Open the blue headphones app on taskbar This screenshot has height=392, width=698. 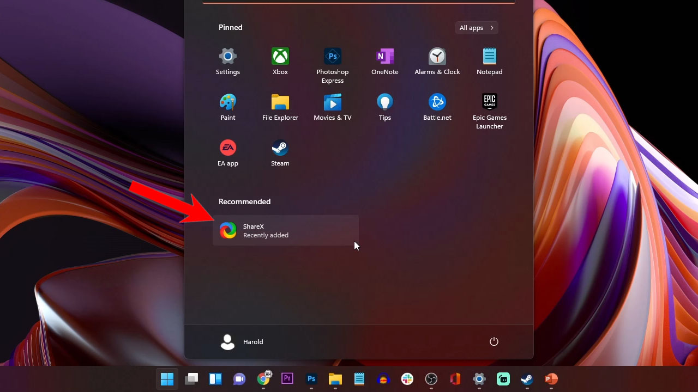pos(383,379)
